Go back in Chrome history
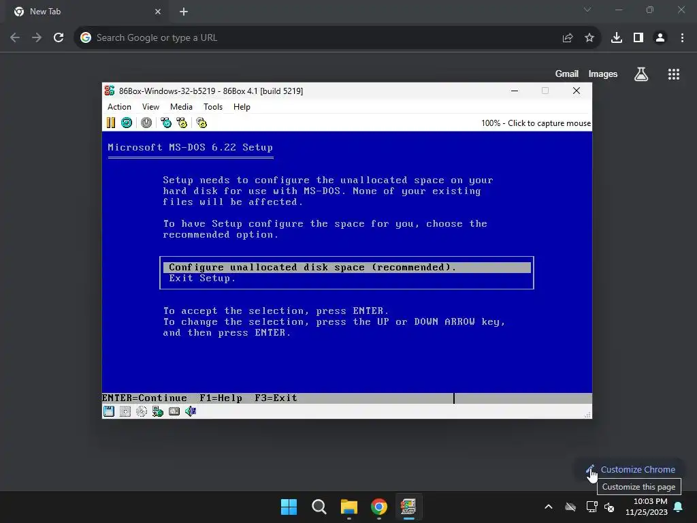697x523 pixels. coord(15,38)
